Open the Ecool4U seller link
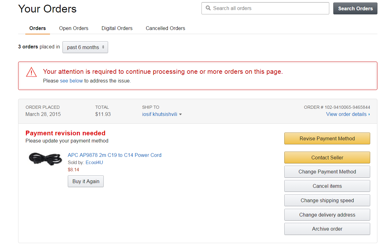378x245 pixels. click(94, 162)
